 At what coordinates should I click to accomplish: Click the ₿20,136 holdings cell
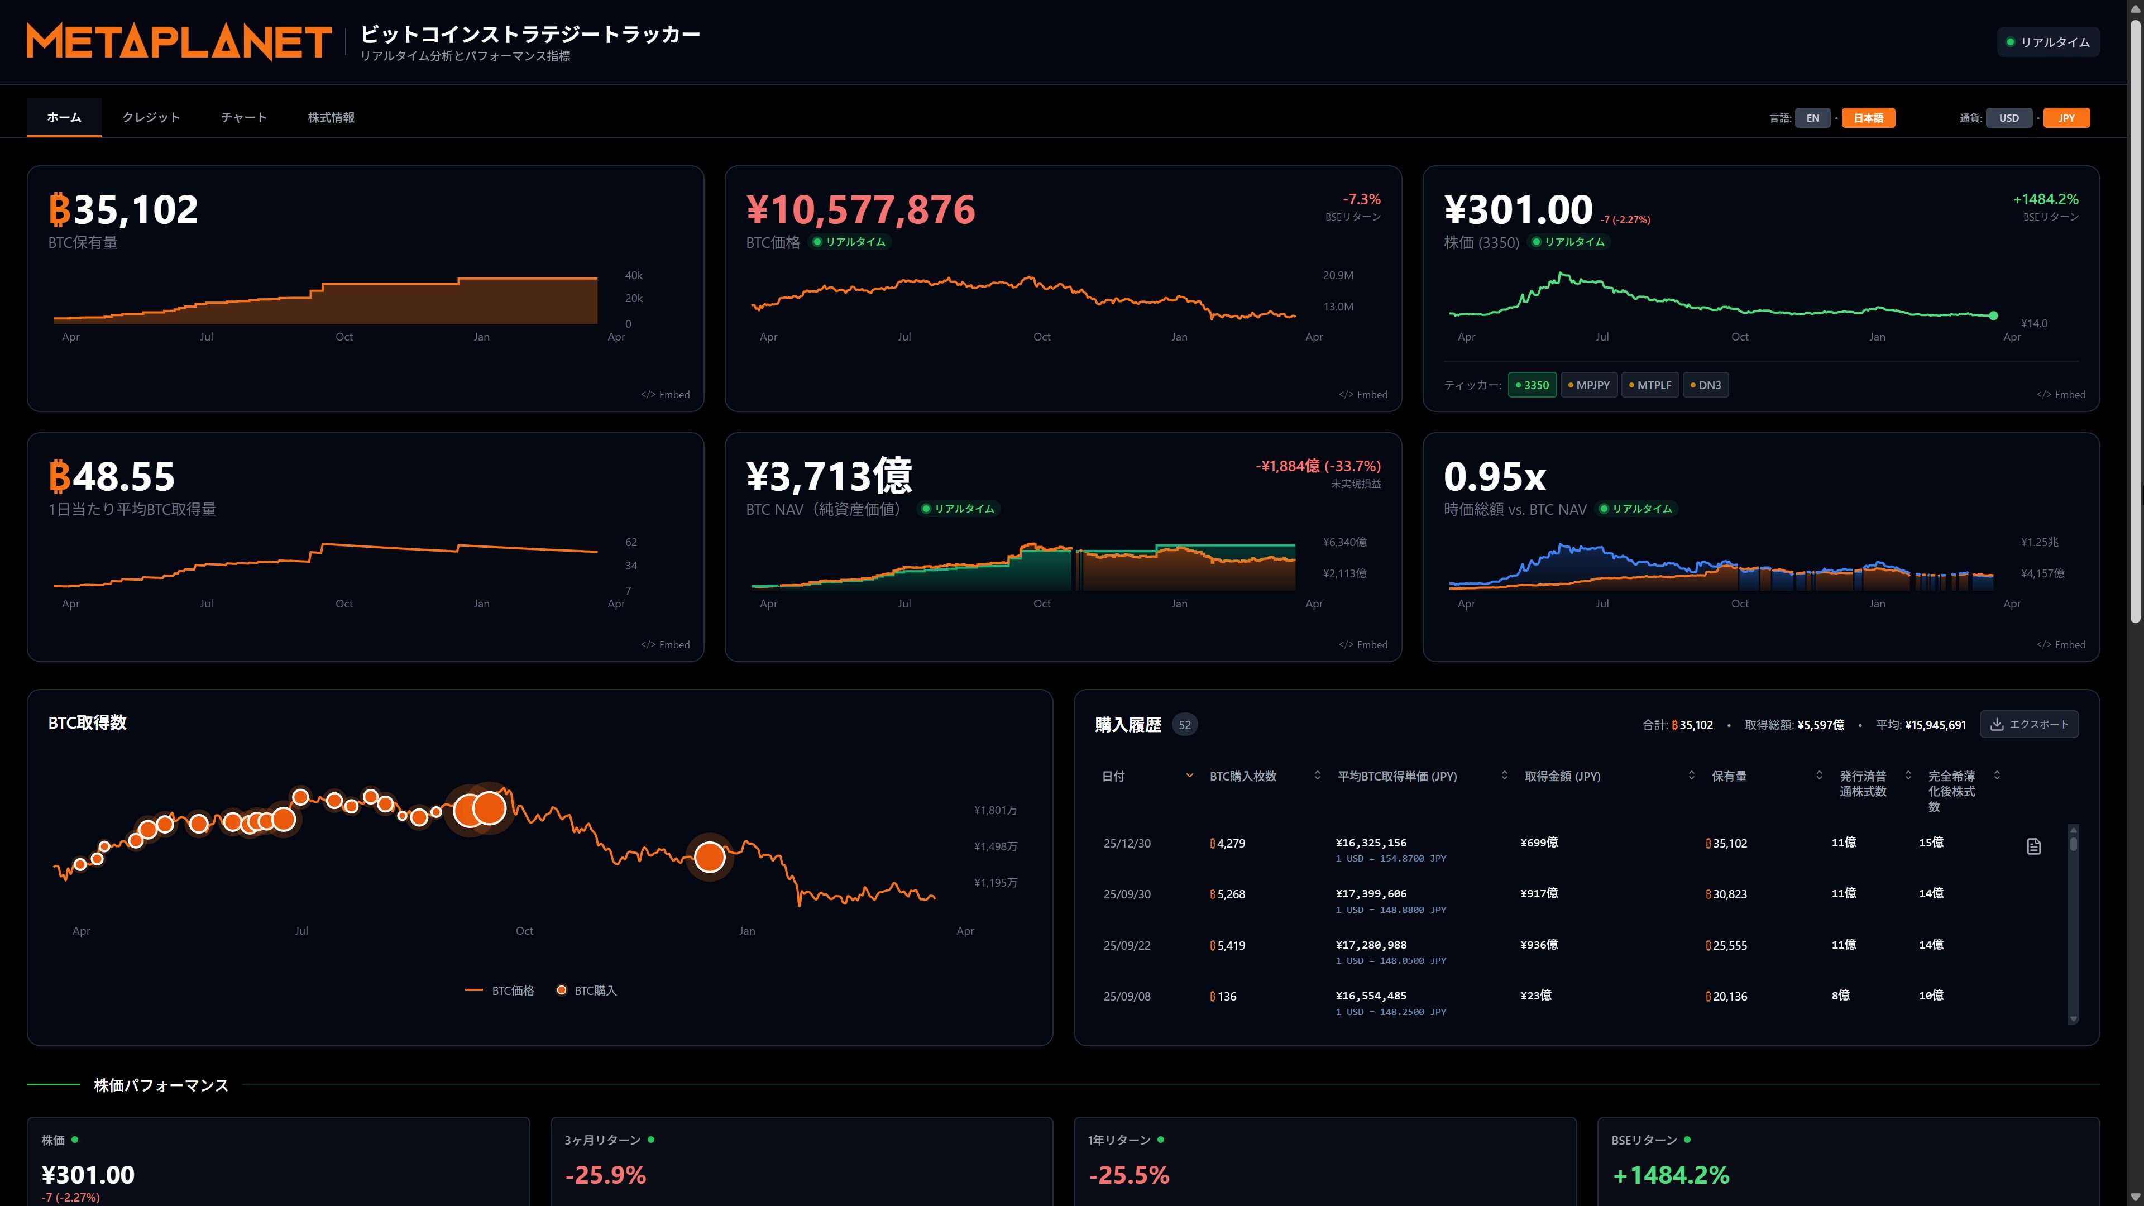(x=1726, y=996)
